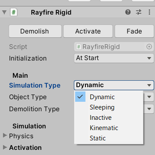This screenshot has width=155, height=155.
Task: Click the RayfireRigid script field
Action: [x=114, y=47]
